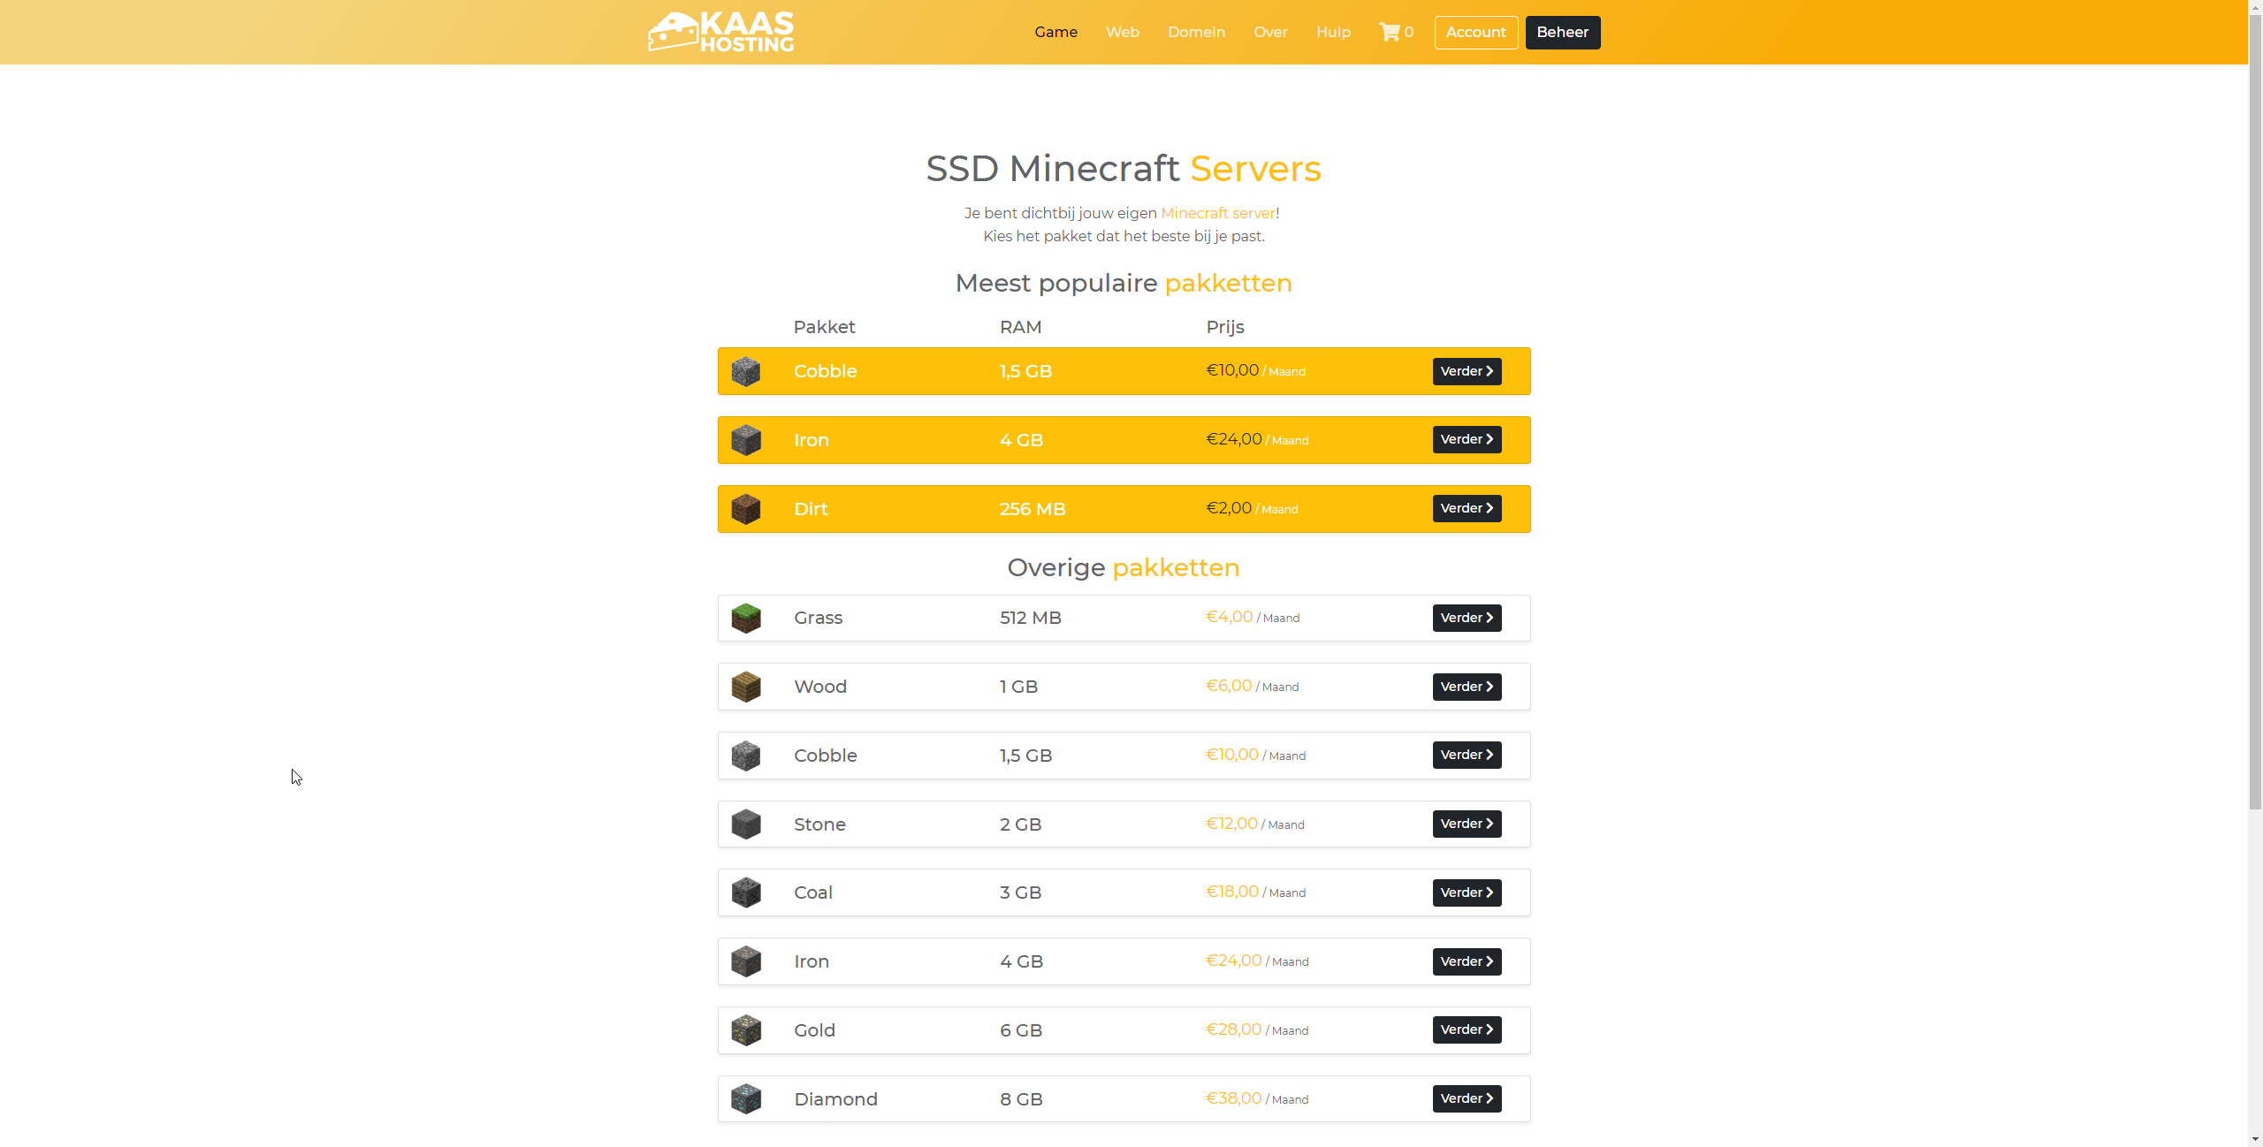
Task: Click the Account button
Action: [1475, 32]
